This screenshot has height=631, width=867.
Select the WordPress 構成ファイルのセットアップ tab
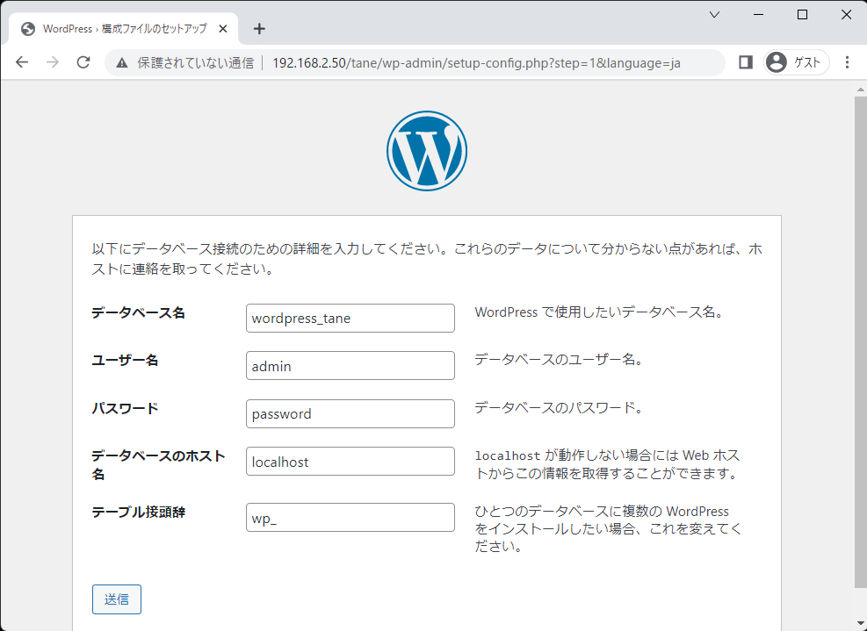click(x=125, y=29)
